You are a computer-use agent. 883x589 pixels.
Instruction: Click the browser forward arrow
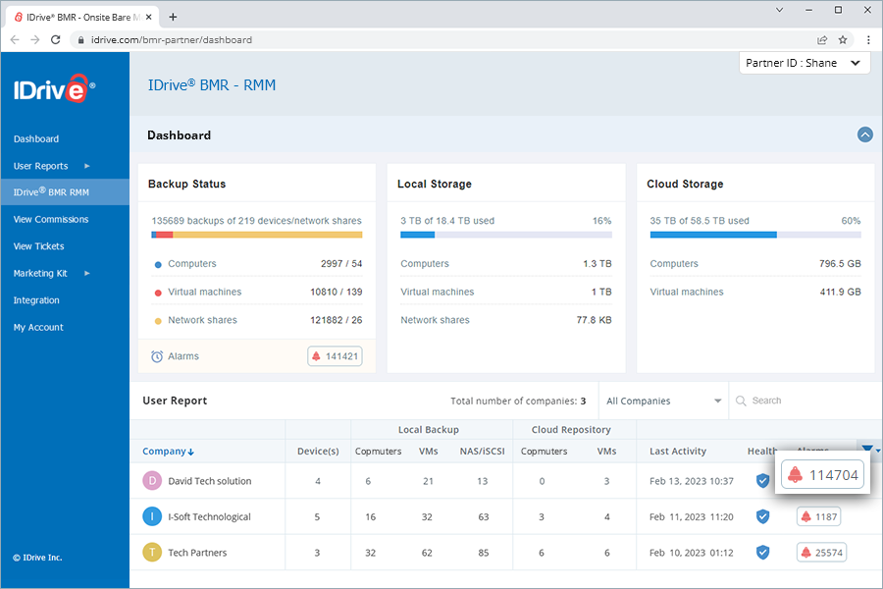pyautogui.click(x=35, y=40)
